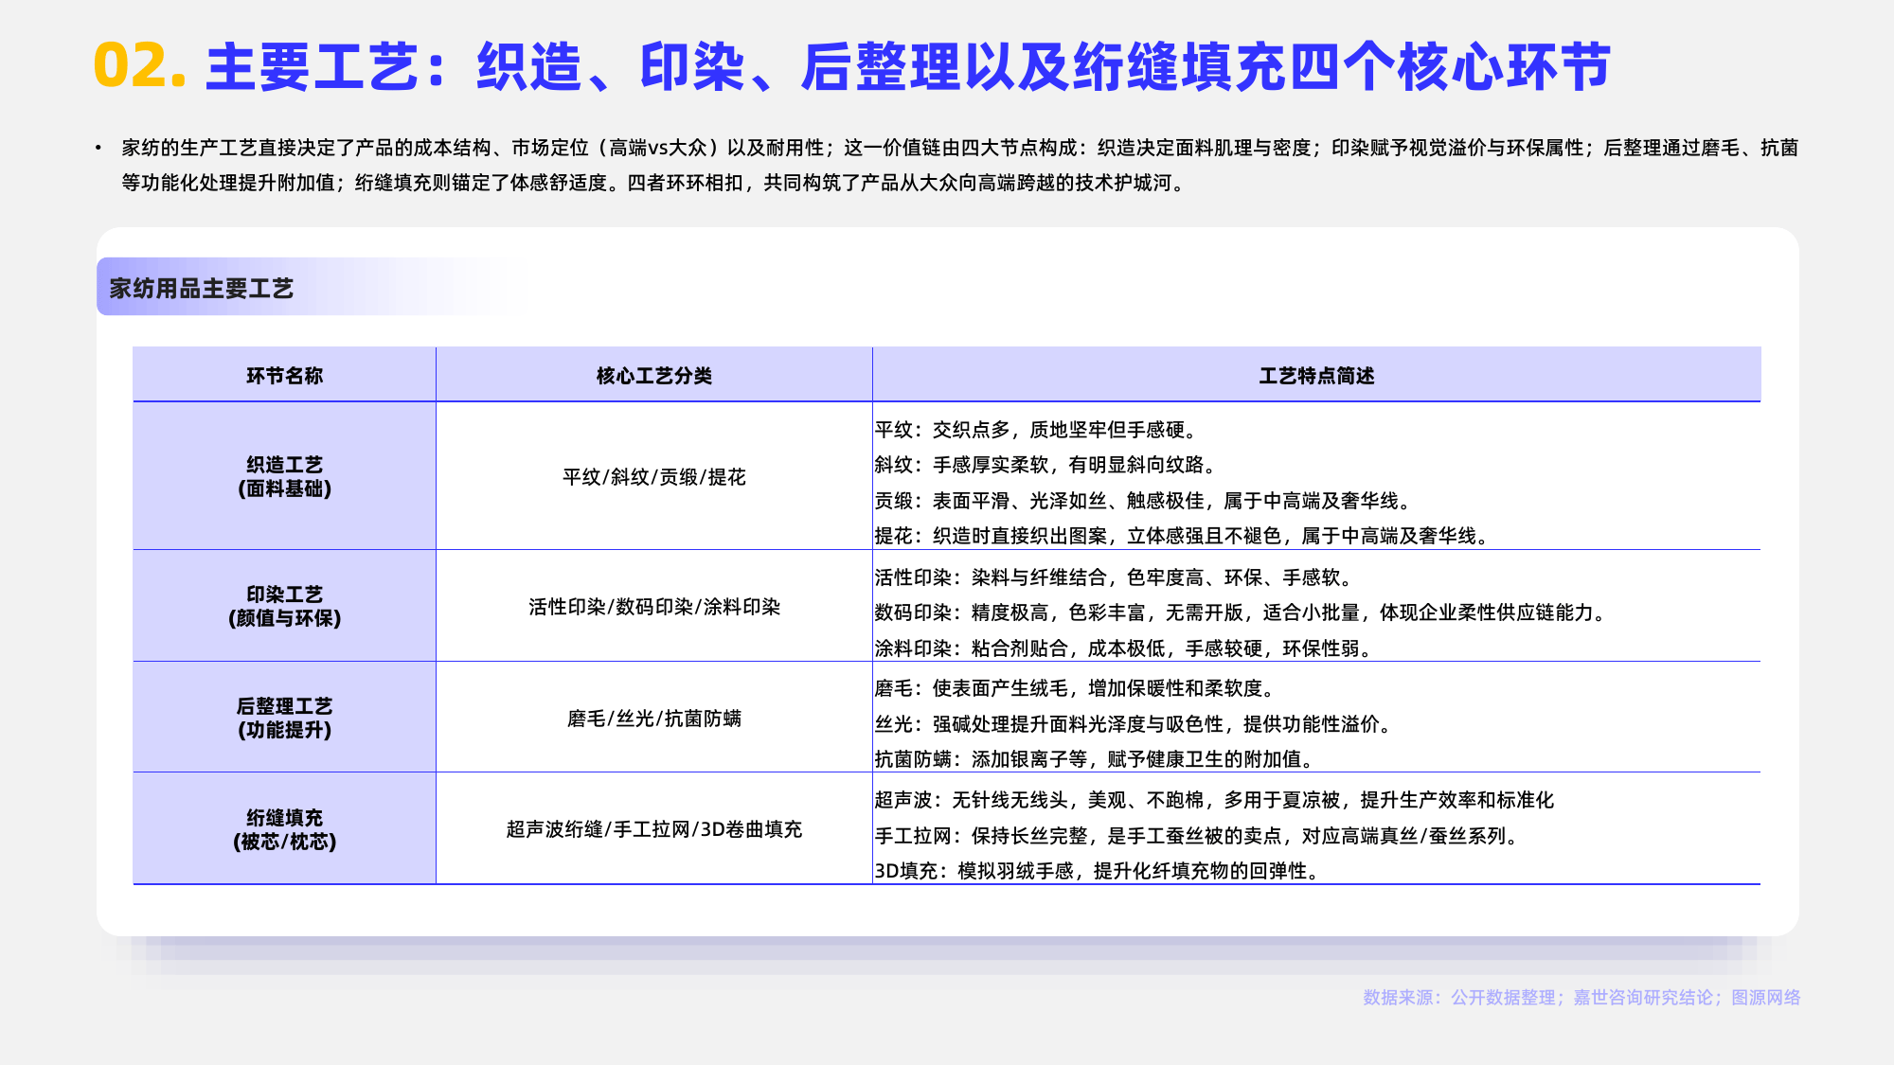Click the orange 02. number in title
This screenshot has height=1065, width=1894.
pos(139,66)
